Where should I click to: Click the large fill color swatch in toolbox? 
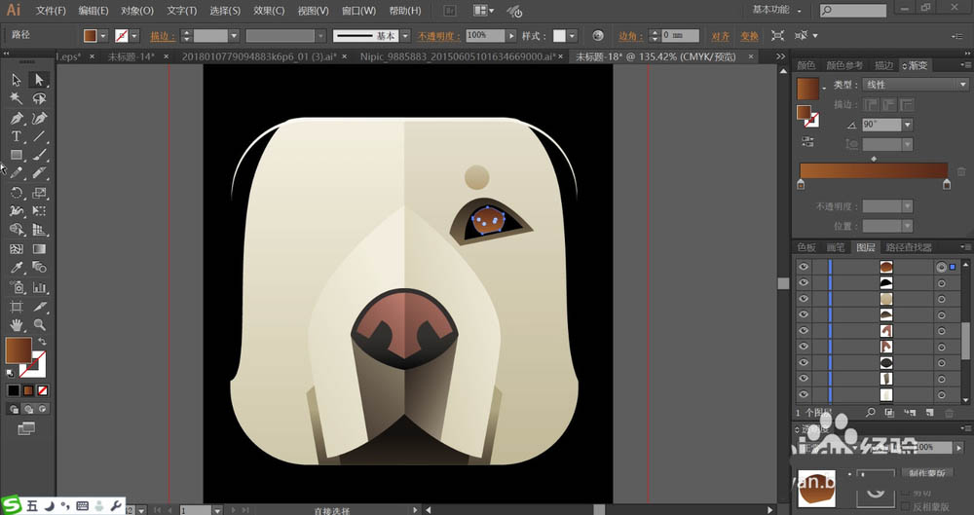pos(18,350)
